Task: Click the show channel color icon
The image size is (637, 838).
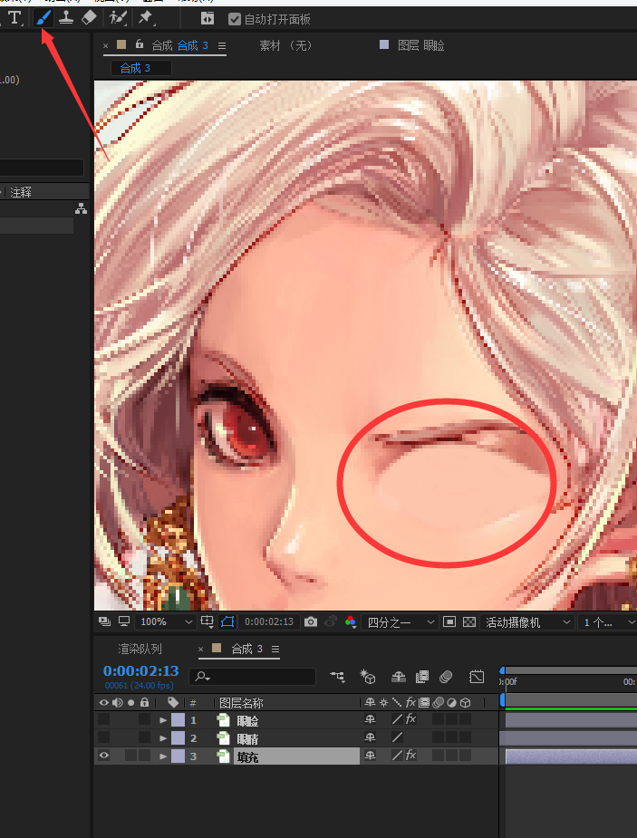Action: point(351,621)
